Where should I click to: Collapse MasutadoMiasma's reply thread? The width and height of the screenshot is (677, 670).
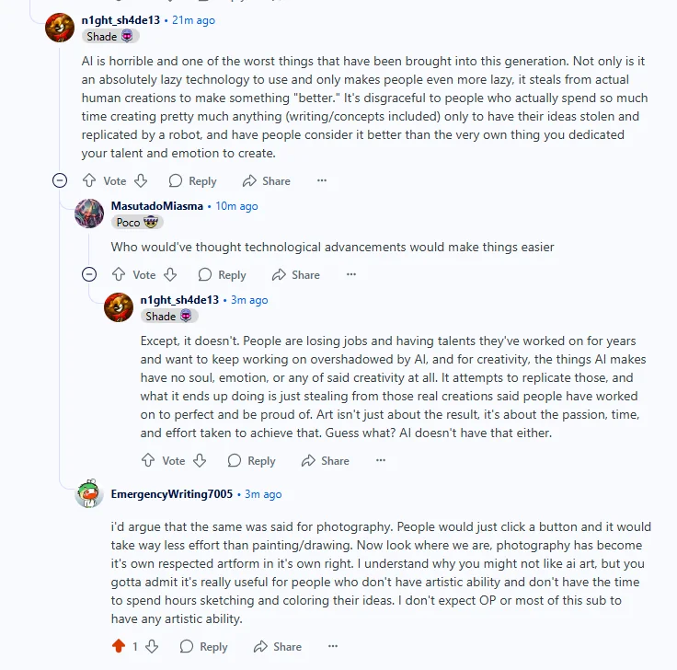pyautogui.click(x=89, y=274)
